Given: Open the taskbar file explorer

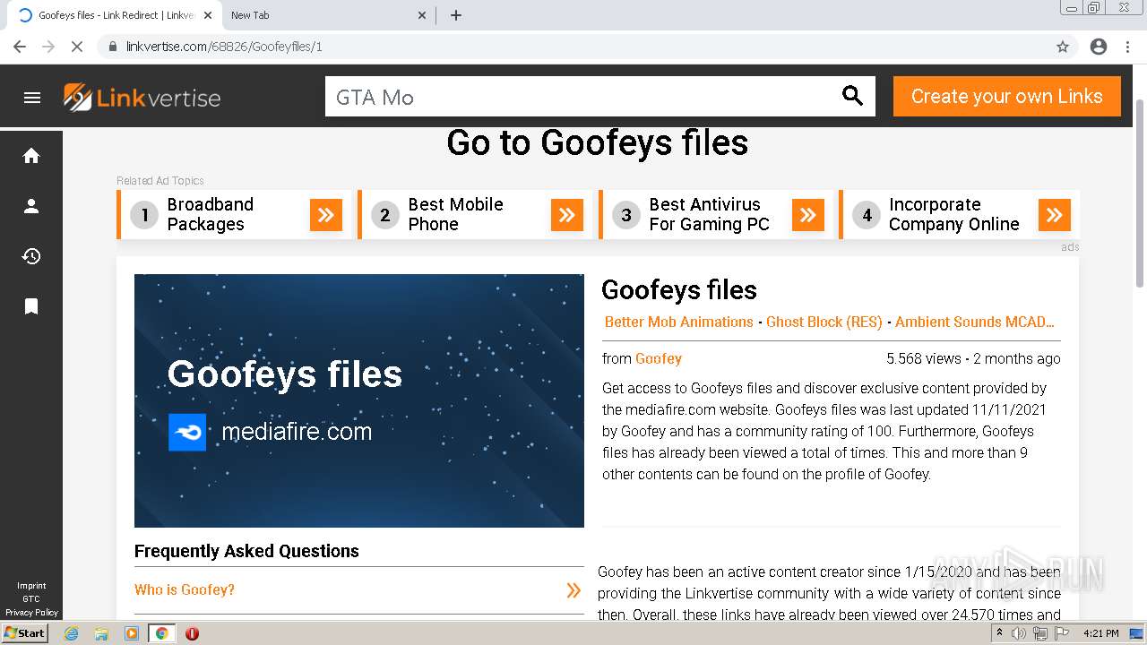Looking at the screenshot, I should pyautogui.click(x=101, y=633).
